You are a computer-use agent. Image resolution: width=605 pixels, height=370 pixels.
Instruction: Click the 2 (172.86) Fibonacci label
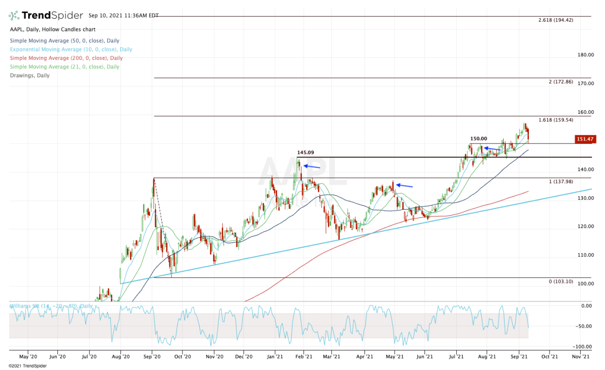[561, 82]
